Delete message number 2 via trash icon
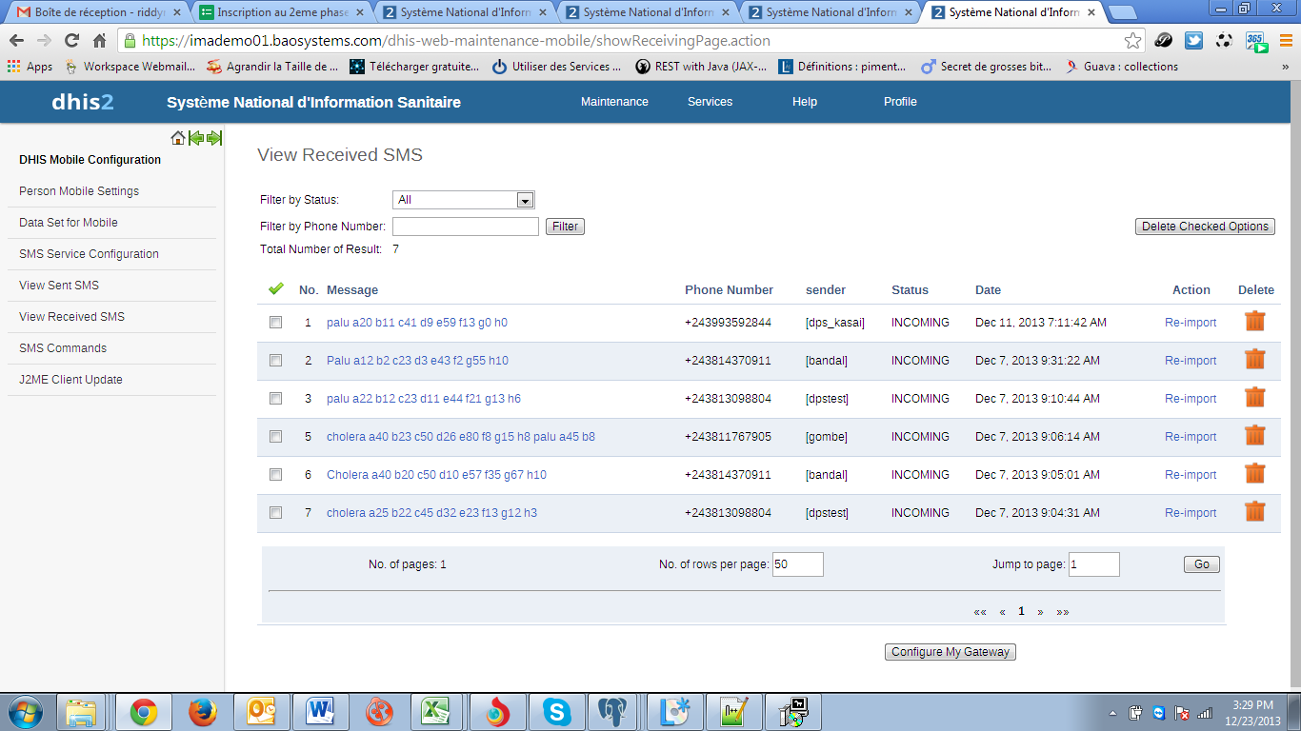 point(1255,360)
